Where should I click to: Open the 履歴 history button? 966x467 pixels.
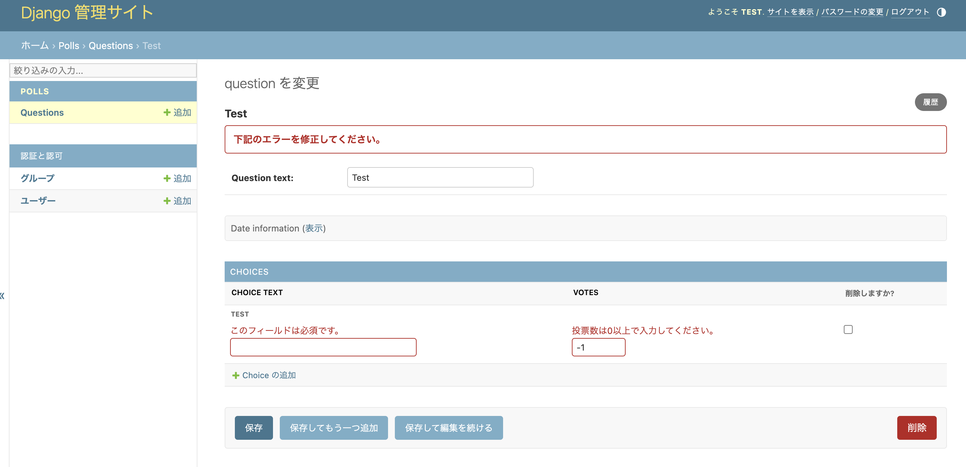[930, 102]
